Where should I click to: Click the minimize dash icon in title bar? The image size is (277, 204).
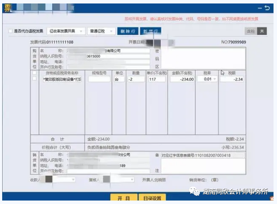tap(260, 8)
